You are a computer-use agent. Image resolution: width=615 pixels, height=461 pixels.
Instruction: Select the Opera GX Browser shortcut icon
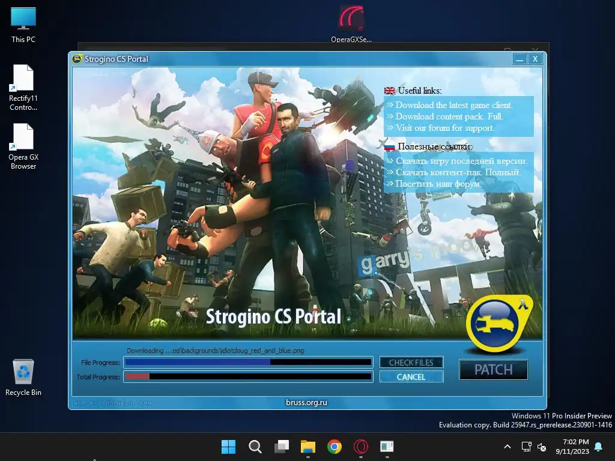tap(23, 146)
